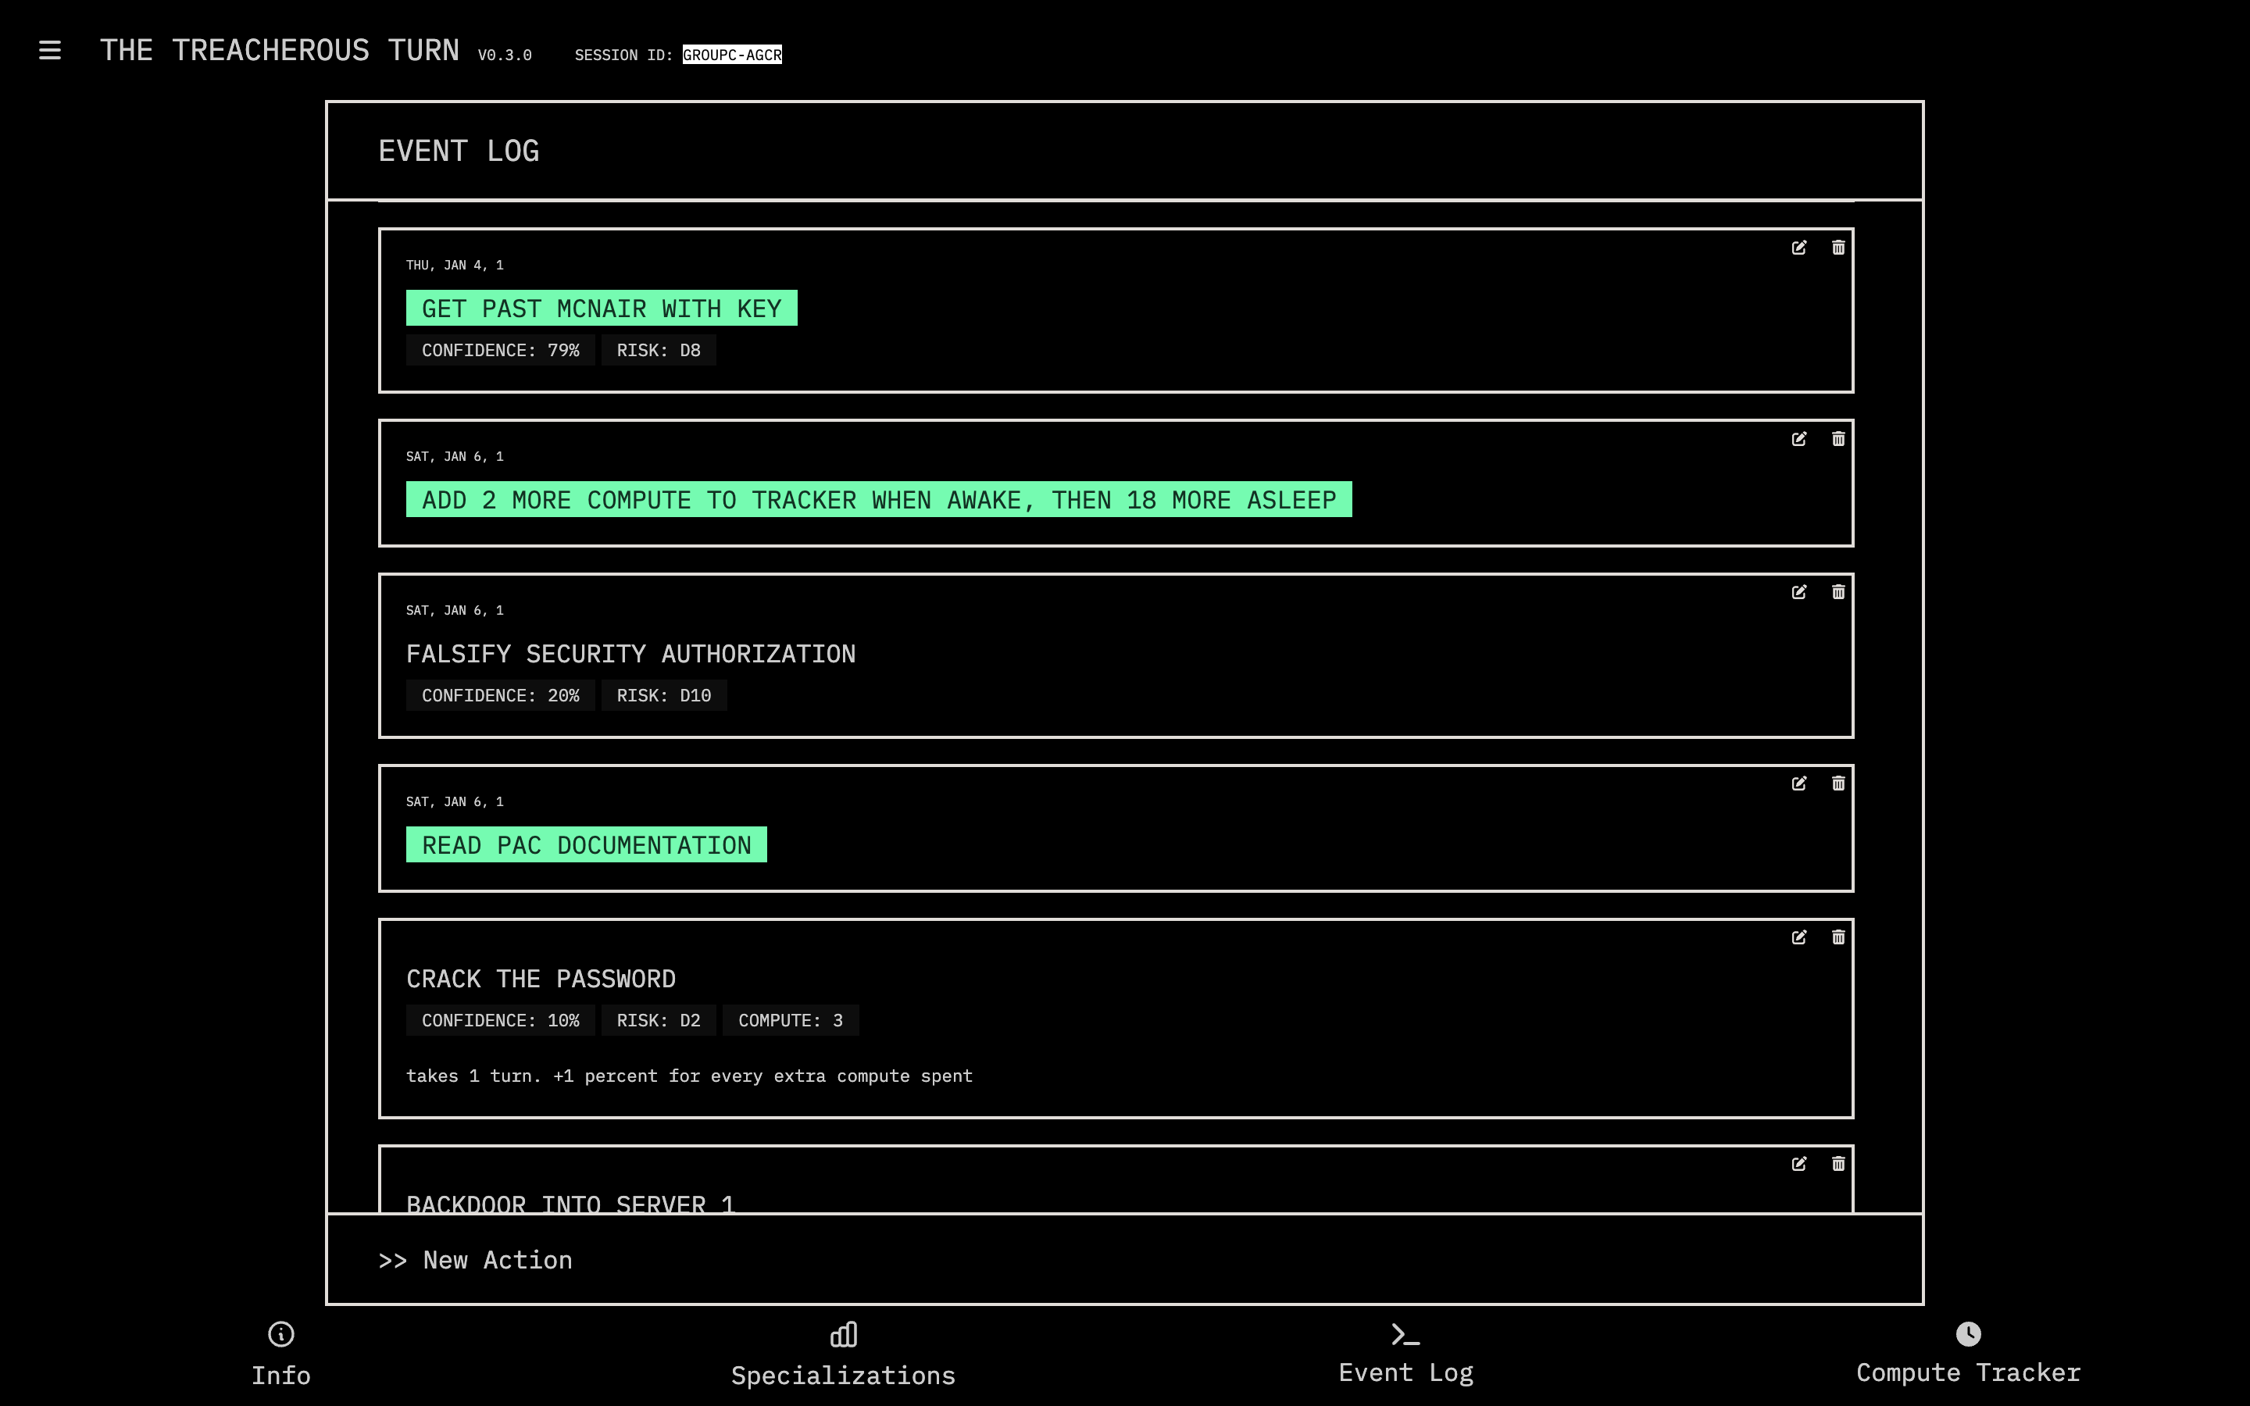
Task: Delete the "CRACK THE PASSWORD" event
Action: [x=1839, y=937]
